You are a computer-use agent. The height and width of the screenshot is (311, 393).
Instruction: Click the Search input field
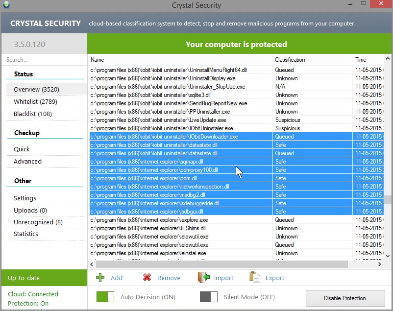[44, 60]
